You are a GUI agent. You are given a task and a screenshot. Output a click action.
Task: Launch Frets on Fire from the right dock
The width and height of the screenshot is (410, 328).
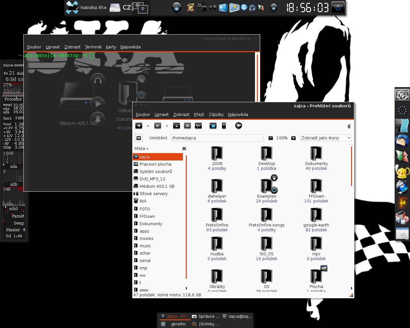coord(402,202)
